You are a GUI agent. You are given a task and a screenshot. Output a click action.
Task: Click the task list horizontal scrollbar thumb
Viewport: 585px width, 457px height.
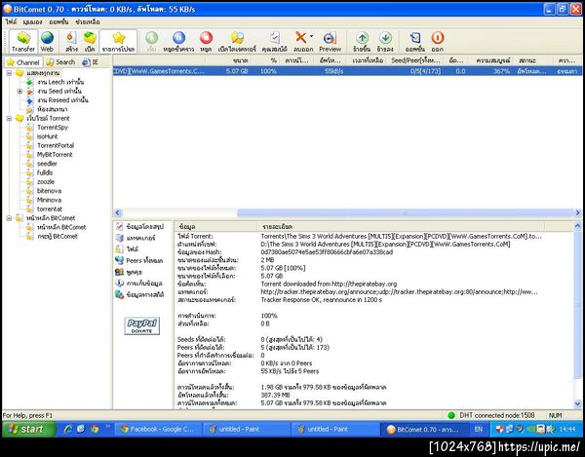pyautogui.click(x=406, y=212)
